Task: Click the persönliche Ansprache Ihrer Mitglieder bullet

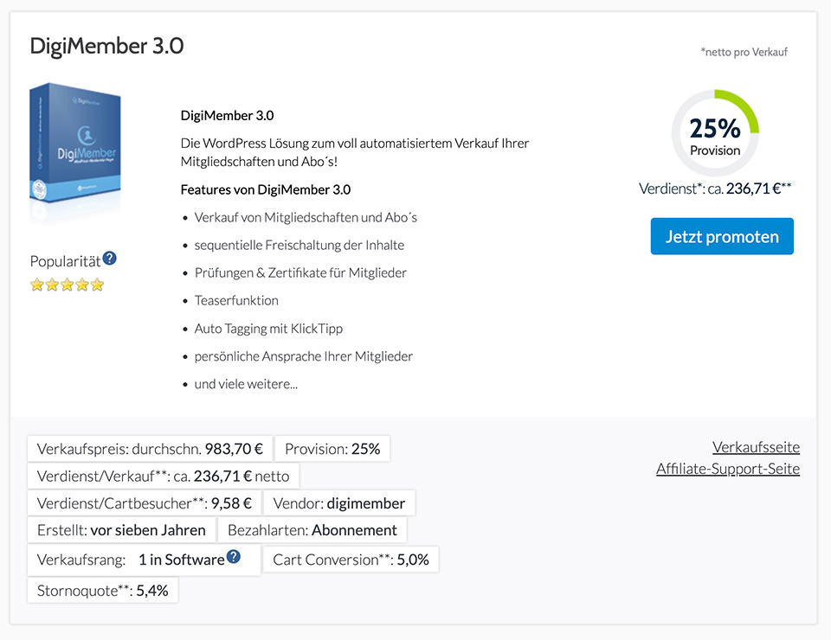Action: point(304,356)
